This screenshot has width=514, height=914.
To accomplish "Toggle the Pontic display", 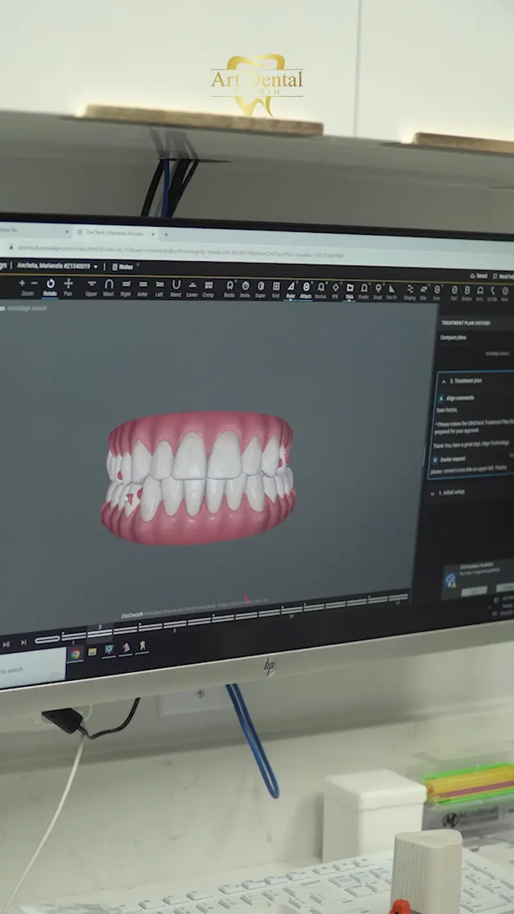I will [364, 292].
